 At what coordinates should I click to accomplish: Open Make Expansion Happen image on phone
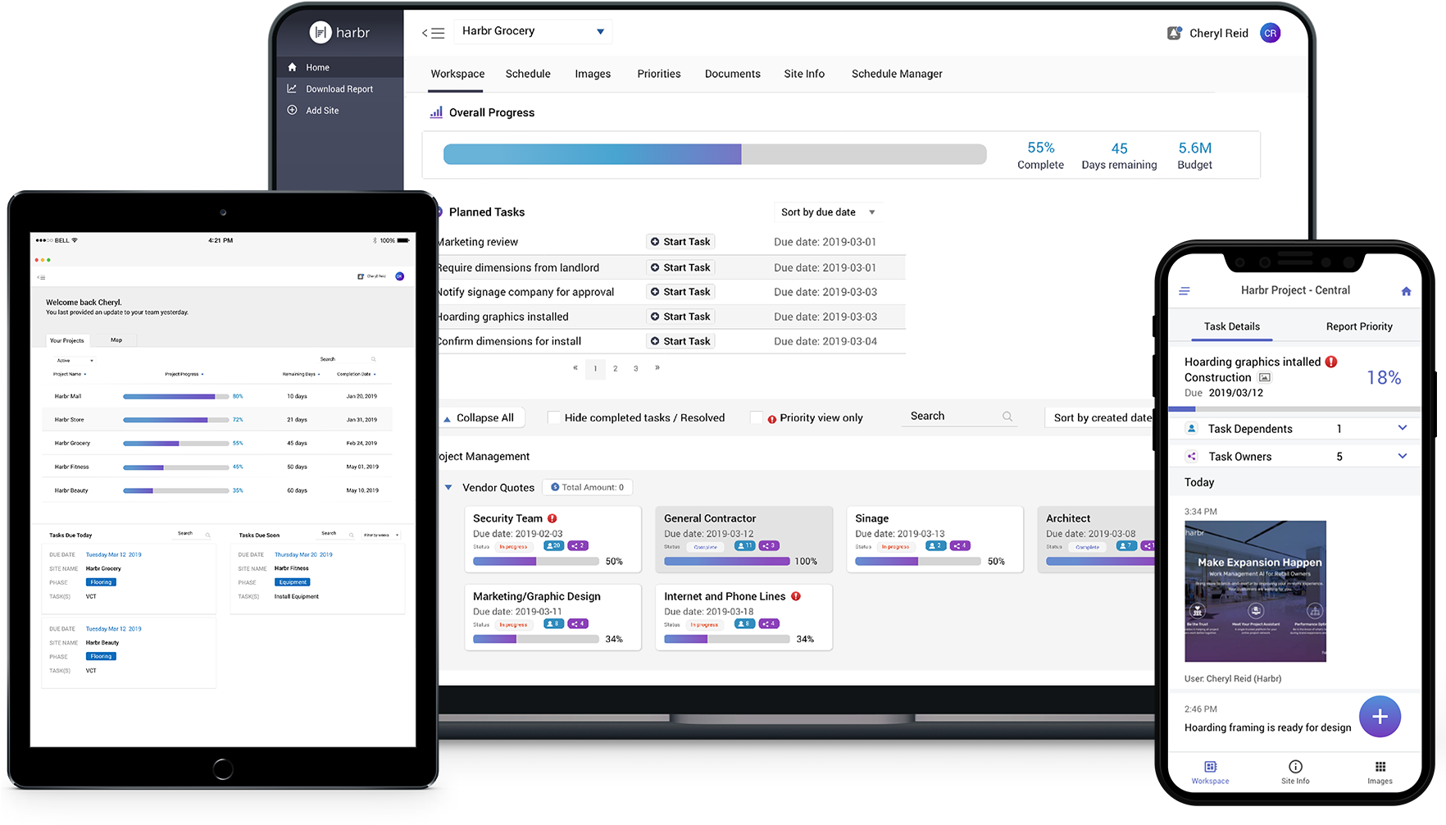coord(1255,591)
